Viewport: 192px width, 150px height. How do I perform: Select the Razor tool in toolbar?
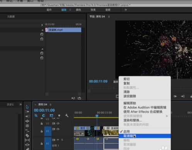point(27,135)
